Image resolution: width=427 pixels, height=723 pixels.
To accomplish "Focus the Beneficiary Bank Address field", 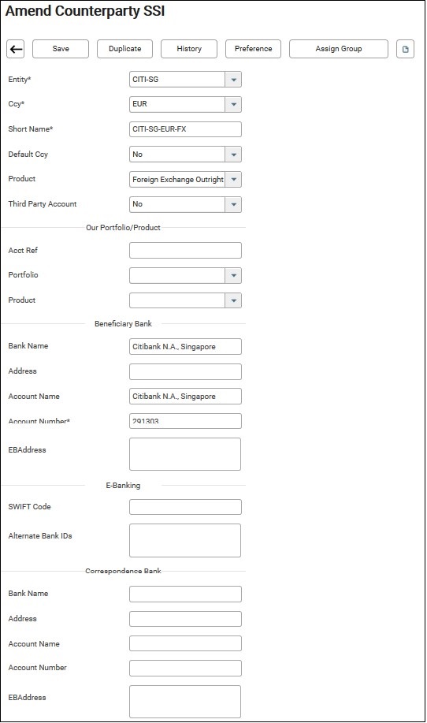I will click(185, 371).
